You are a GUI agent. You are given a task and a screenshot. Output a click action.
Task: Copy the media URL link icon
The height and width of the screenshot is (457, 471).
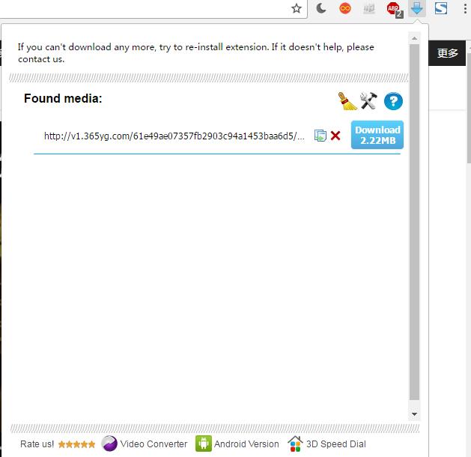pos(320,136)
